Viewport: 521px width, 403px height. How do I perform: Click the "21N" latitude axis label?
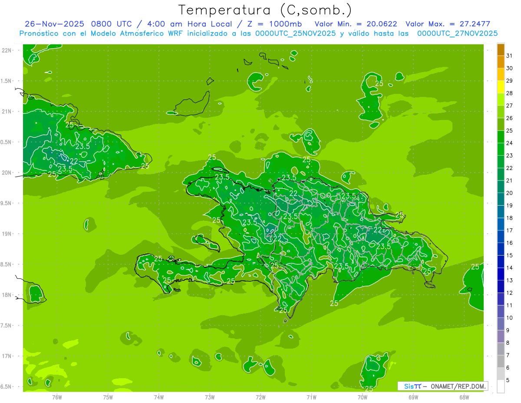tap(7, 111)
